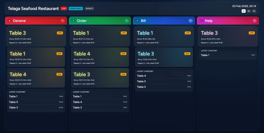
Task: Switch to screen S2
Action: (x=249, y=11)
